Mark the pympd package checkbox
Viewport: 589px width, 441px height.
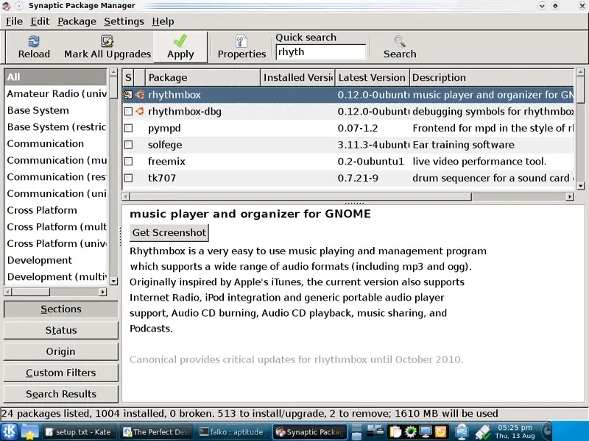pos(128,128)
